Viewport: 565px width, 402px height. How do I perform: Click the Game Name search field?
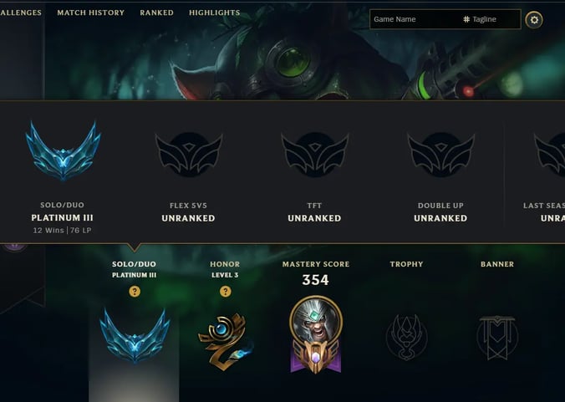click(x=415, y=19)
